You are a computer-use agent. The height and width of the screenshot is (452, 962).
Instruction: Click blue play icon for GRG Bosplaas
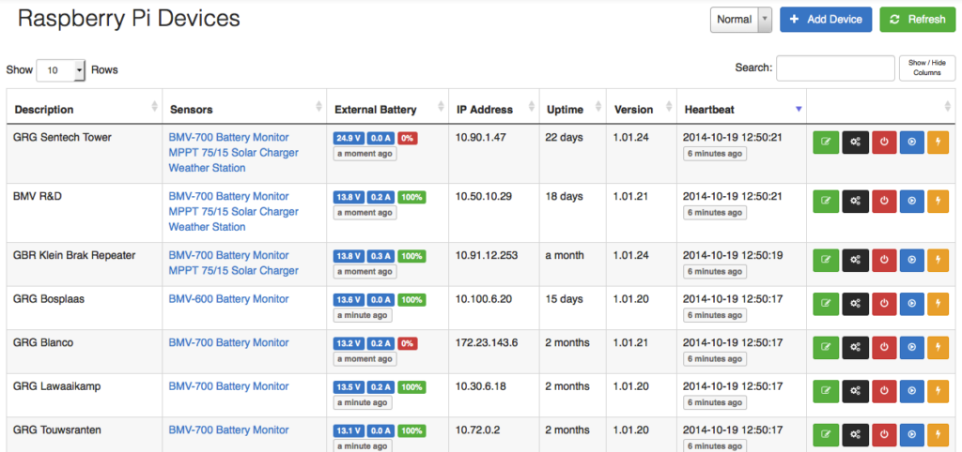pos(911,304)
